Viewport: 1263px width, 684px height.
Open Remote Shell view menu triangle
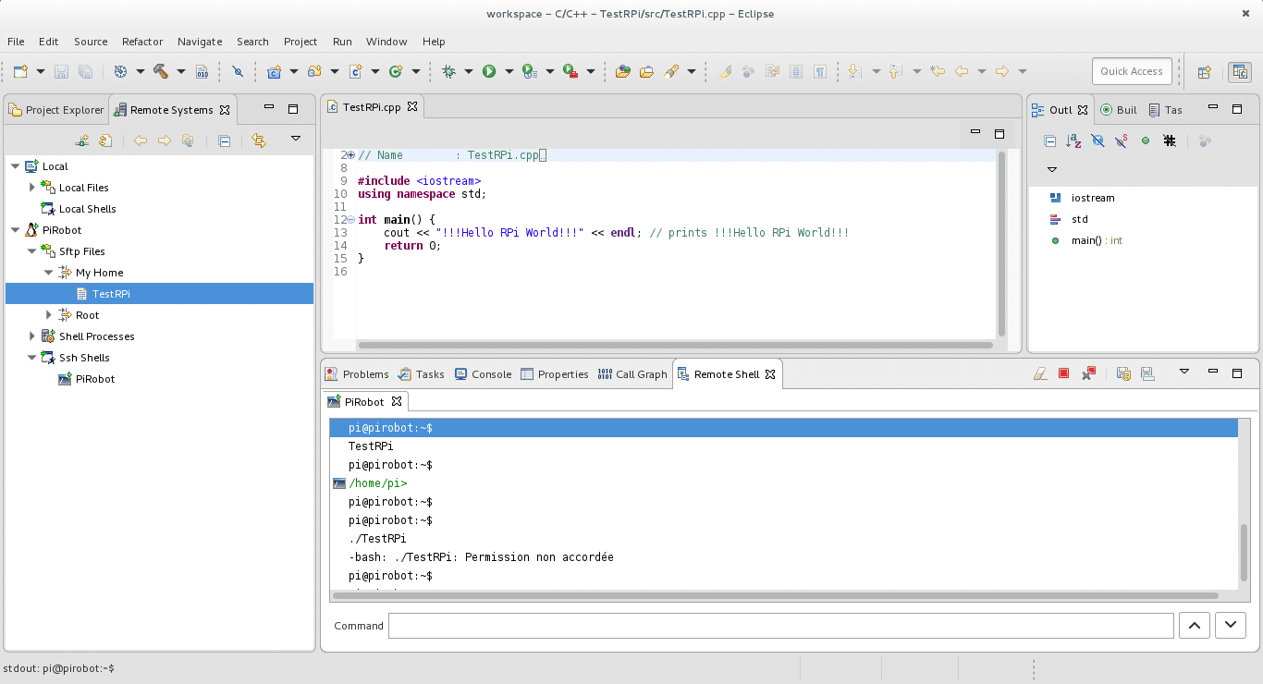point(1183,372)
